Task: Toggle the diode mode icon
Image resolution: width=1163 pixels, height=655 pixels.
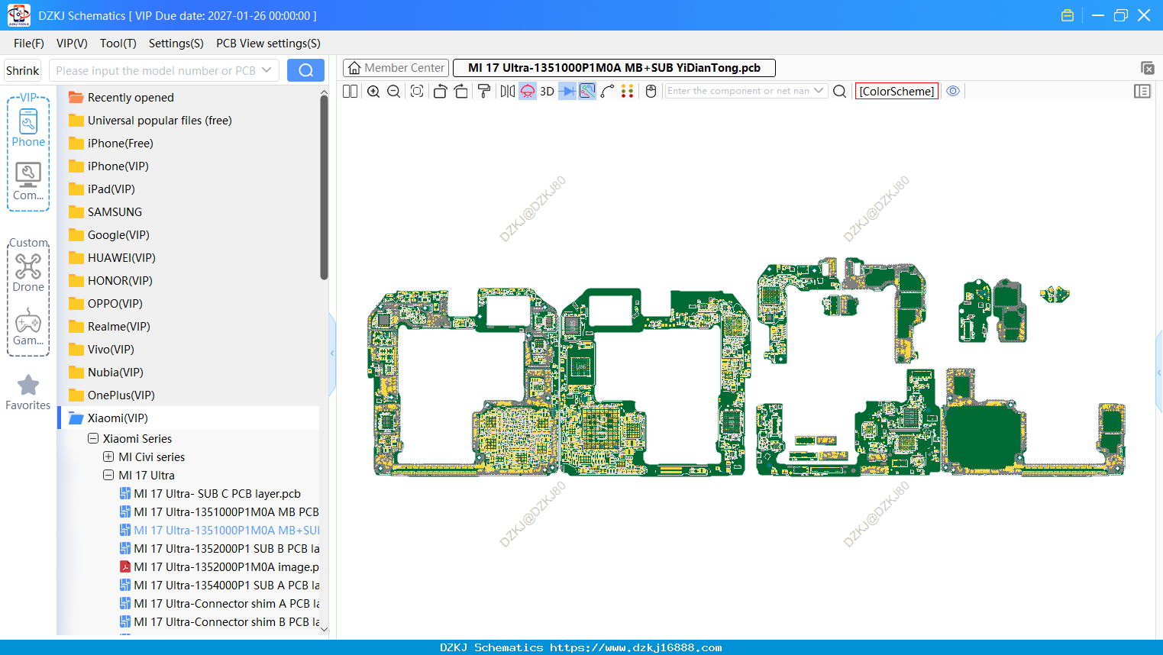Action: tap(567, 91)
